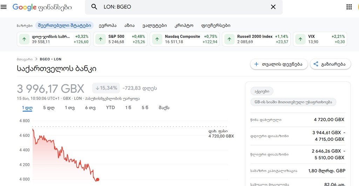The image size is (359, 186).
Task: Open the hamburger main menu
Action: click(4, 7)
